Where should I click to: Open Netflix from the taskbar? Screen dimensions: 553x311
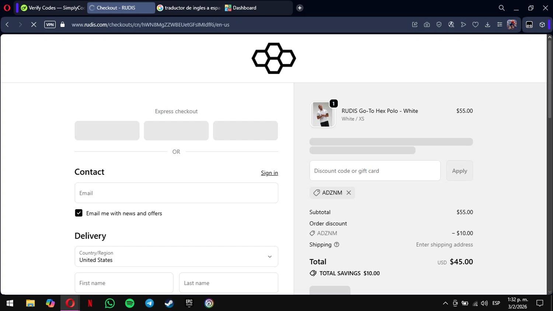[90, 303]
